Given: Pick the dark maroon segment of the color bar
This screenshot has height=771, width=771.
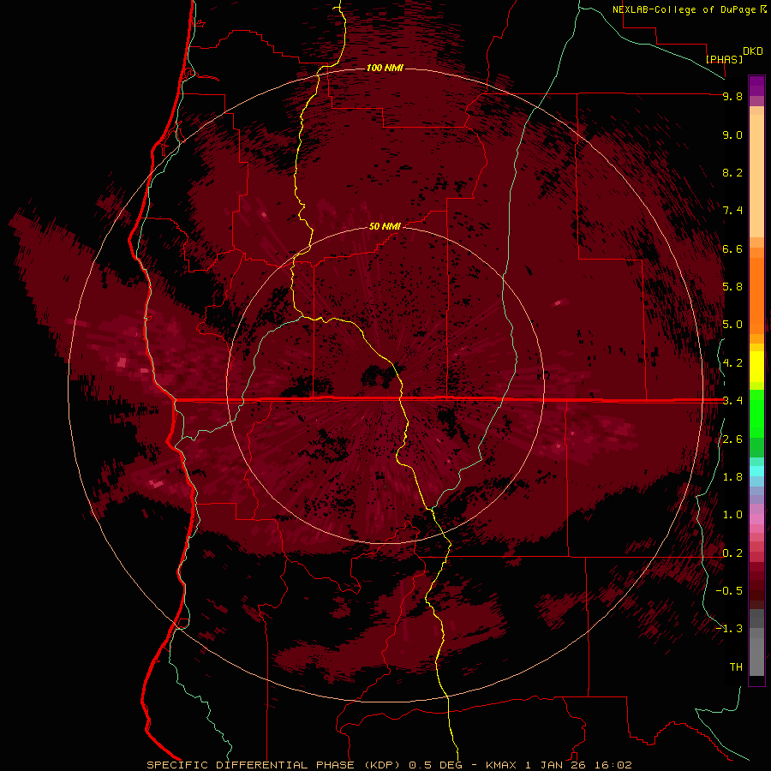Looking at the screenshot, I should pyautogui.click(x=756, y=595).
